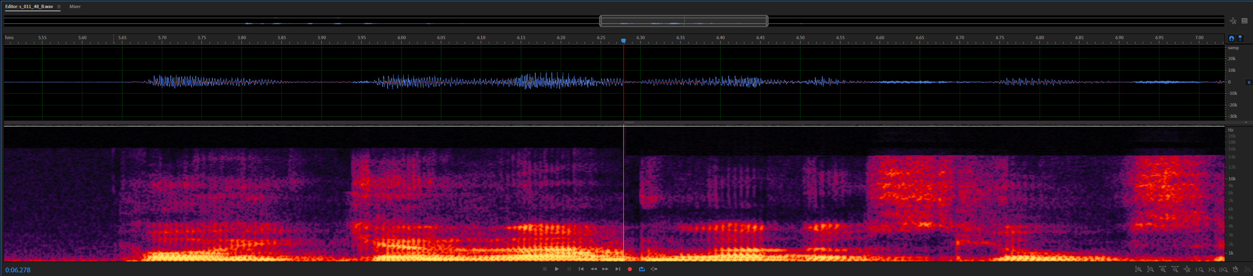Click the Skip Selection button
The image size is (1253, 276).
pyautogui.click(x=654, y=269)
